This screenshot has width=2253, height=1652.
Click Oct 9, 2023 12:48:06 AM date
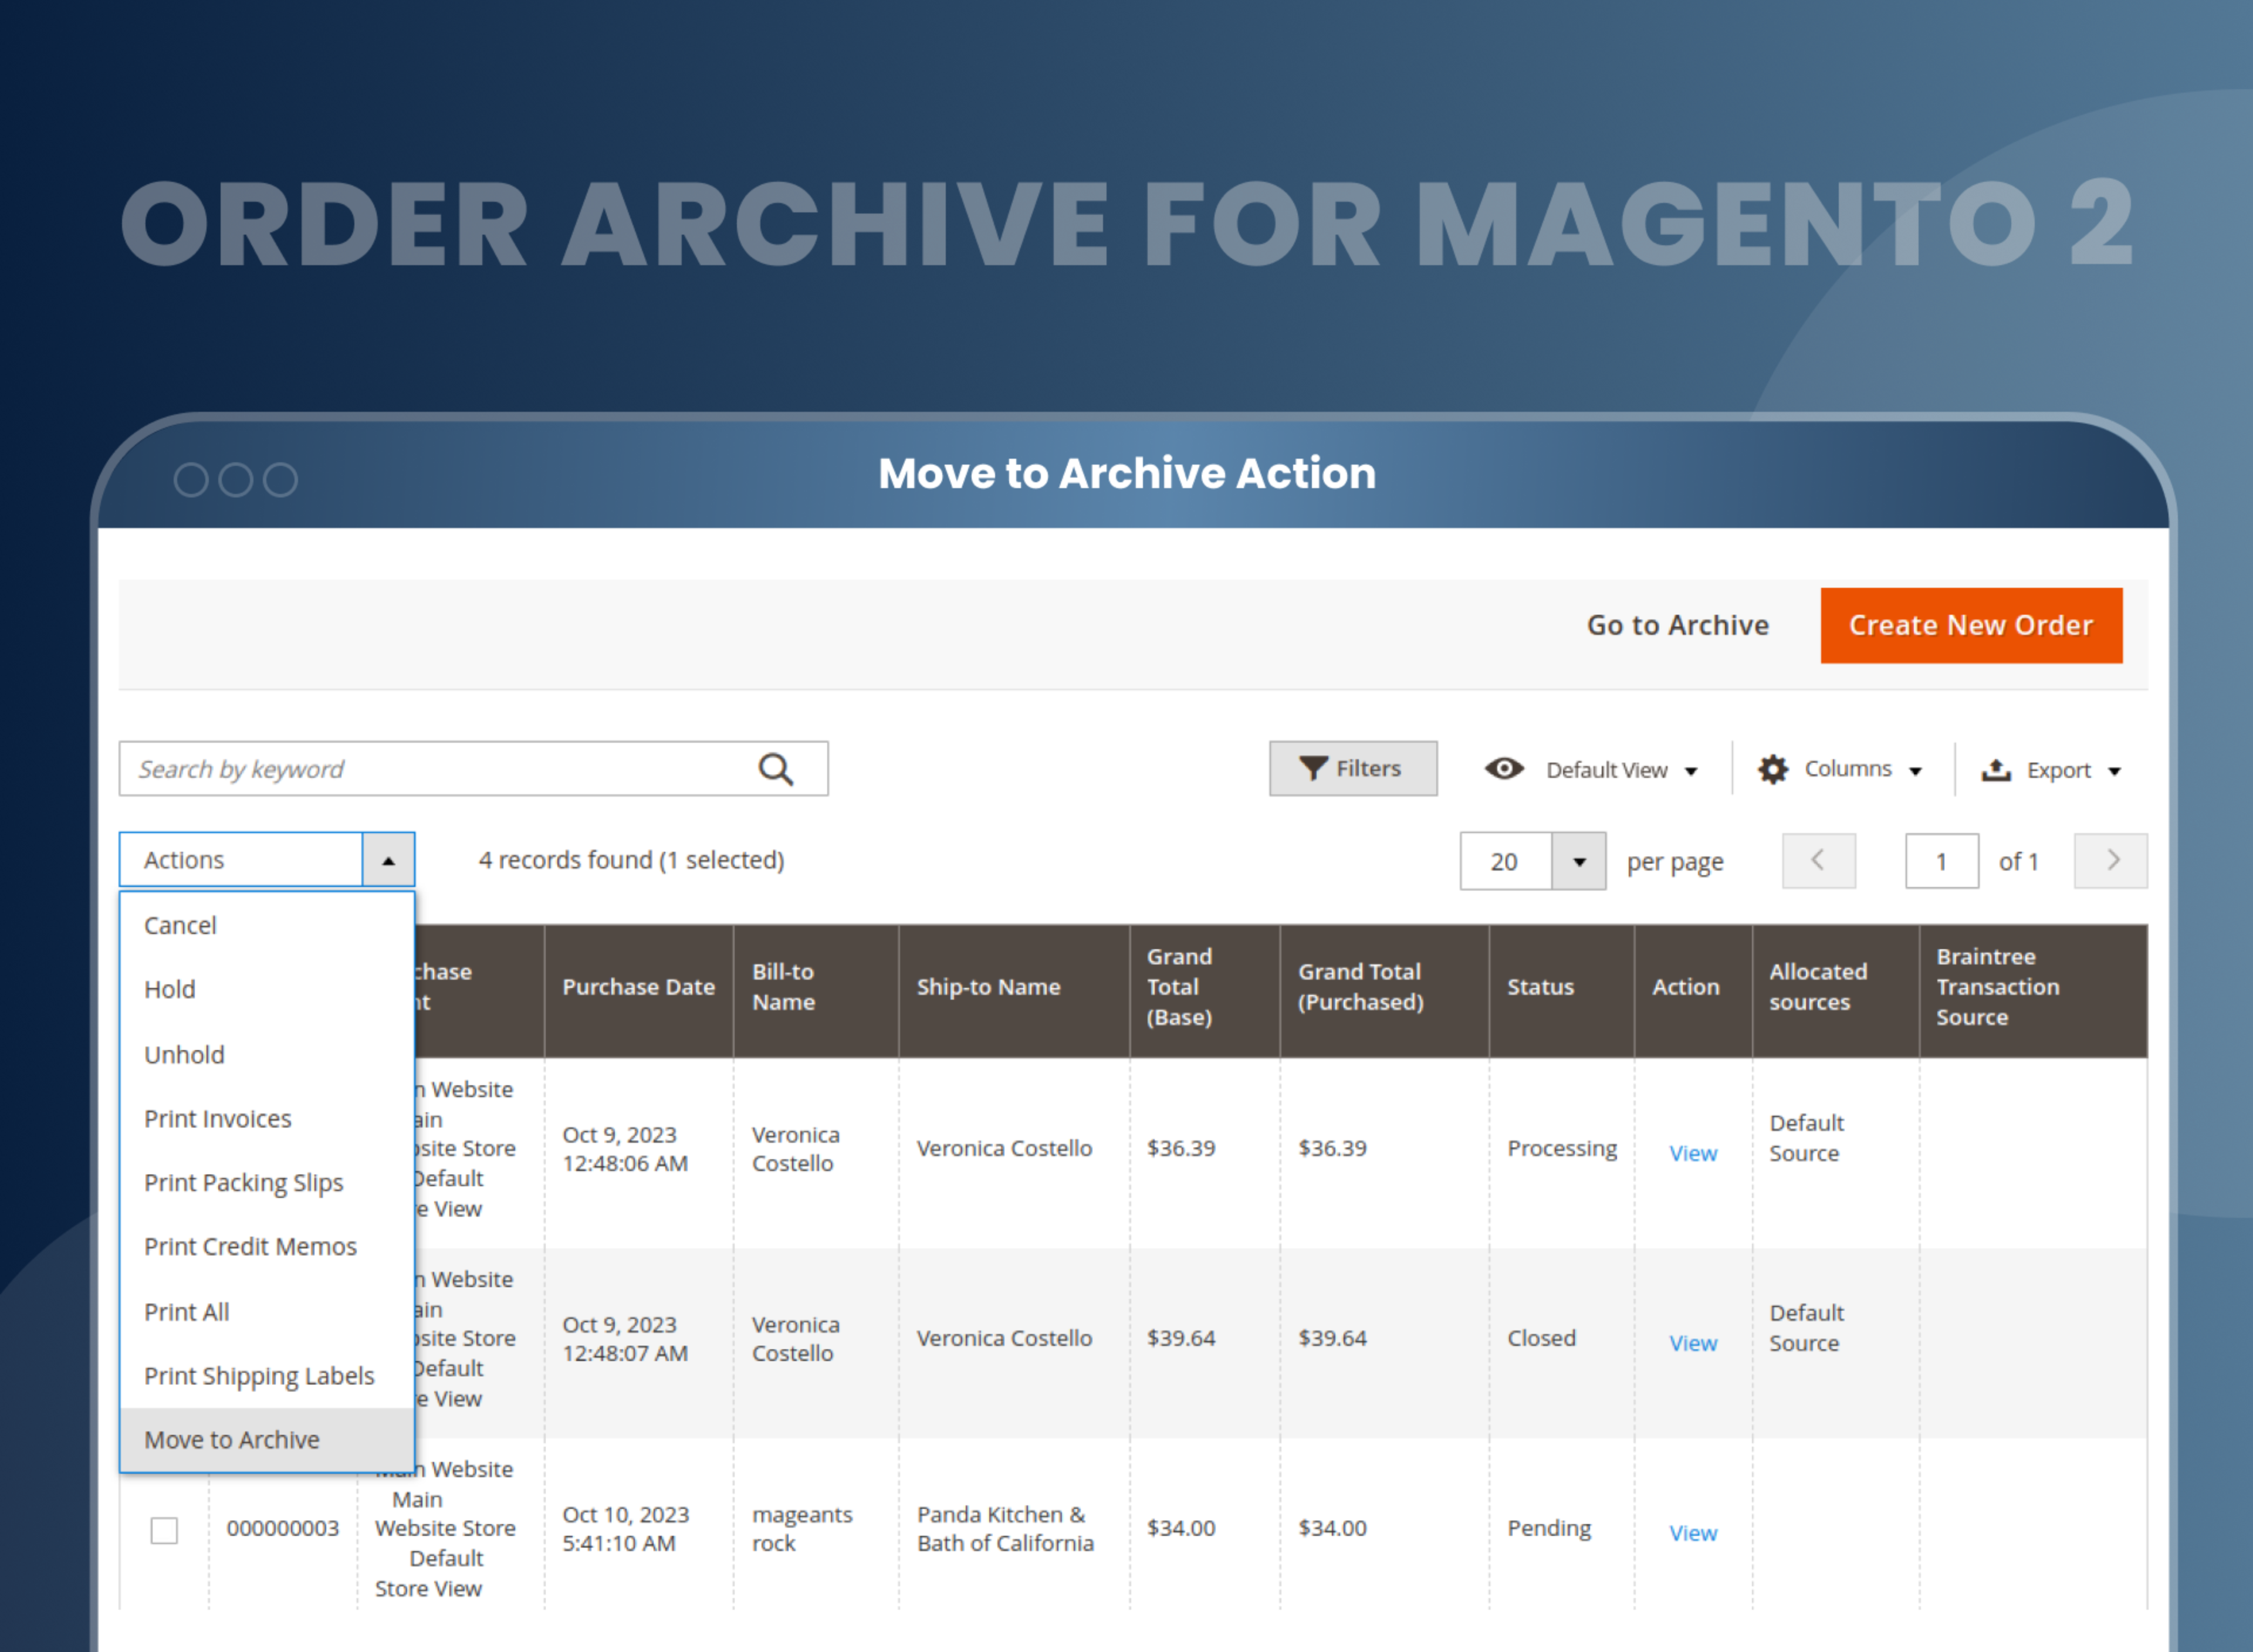tap(625, 1149)
